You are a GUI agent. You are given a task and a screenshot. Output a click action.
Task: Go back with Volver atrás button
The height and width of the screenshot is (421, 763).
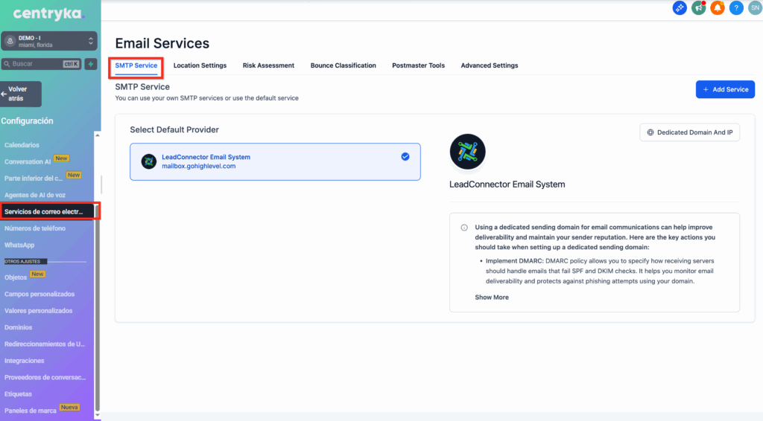(21, 94)
